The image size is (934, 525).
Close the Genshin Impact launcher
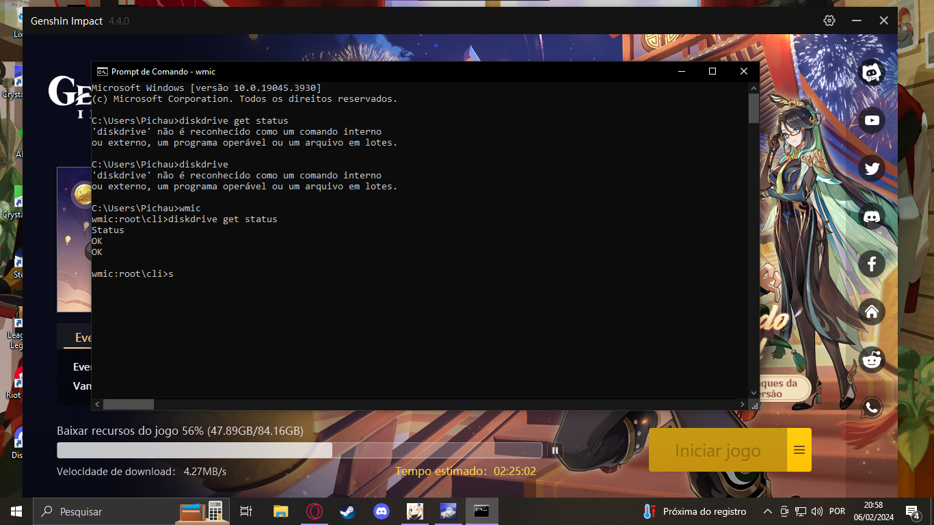[884, 21]
